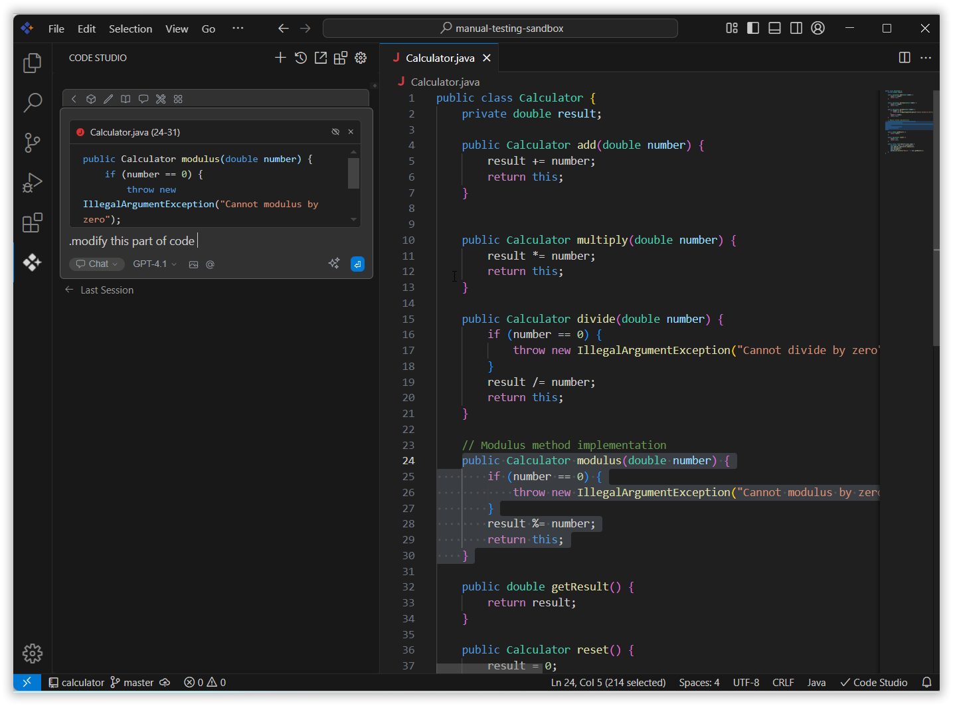
Task: Open Customize Layout in the title bar
Action: point(732,28)
